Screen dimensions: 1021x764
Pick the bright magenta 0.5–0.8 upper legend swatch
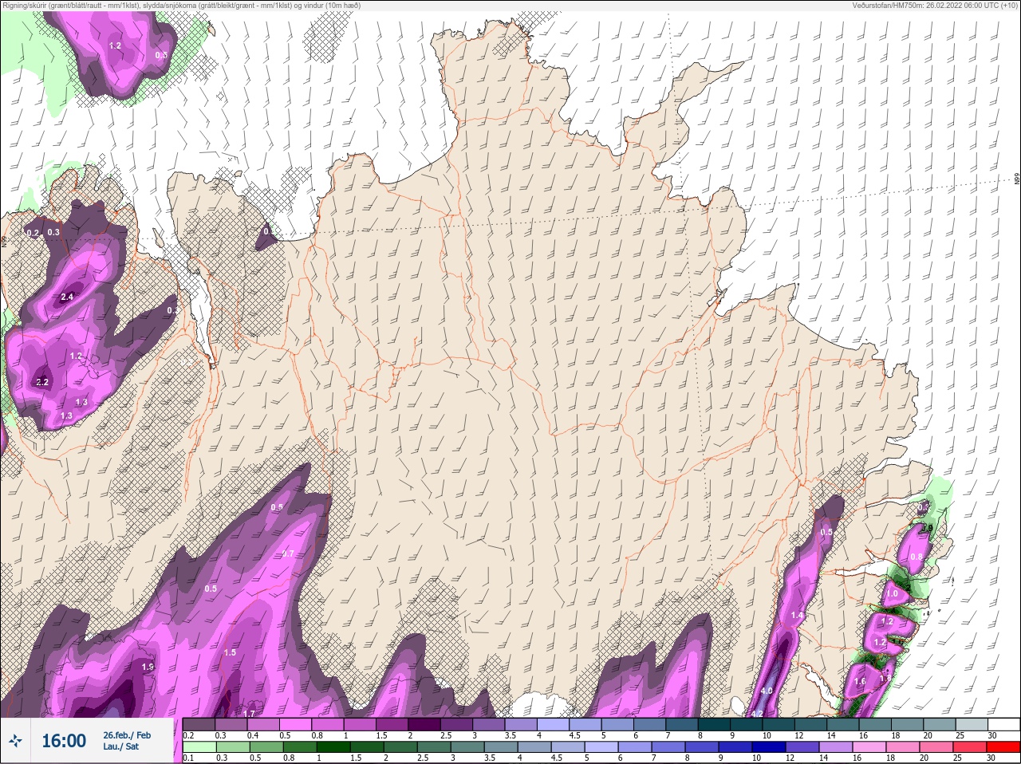coord(295,724)
